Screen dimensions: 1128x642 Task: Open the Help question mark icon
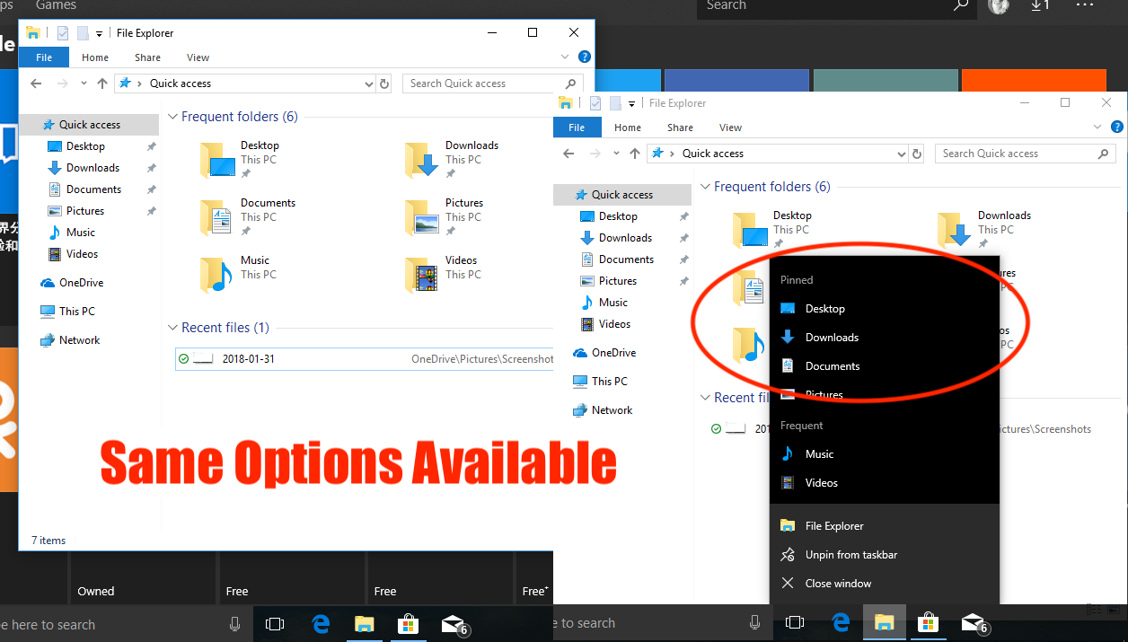(585, 56)
